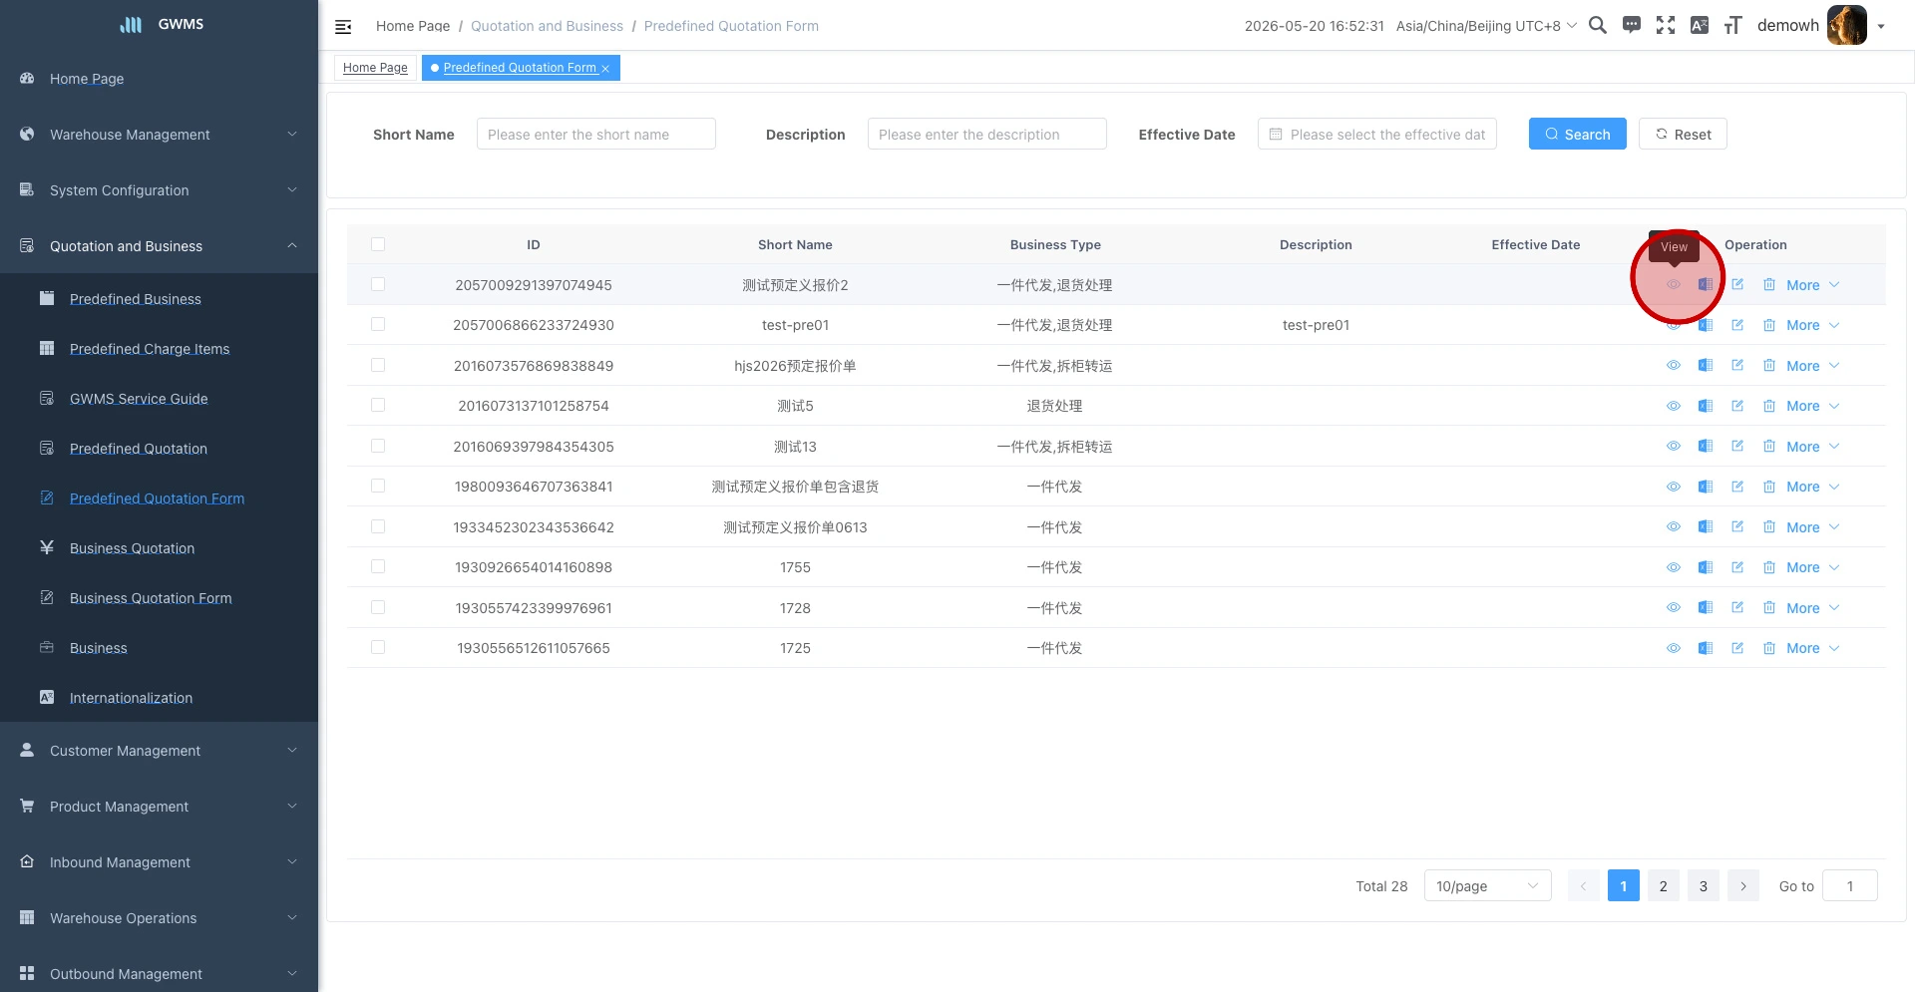Collapse the sidebar with the hamburger icon
This screenshot has width=1915, height=992.
click(x=343, y=27)
